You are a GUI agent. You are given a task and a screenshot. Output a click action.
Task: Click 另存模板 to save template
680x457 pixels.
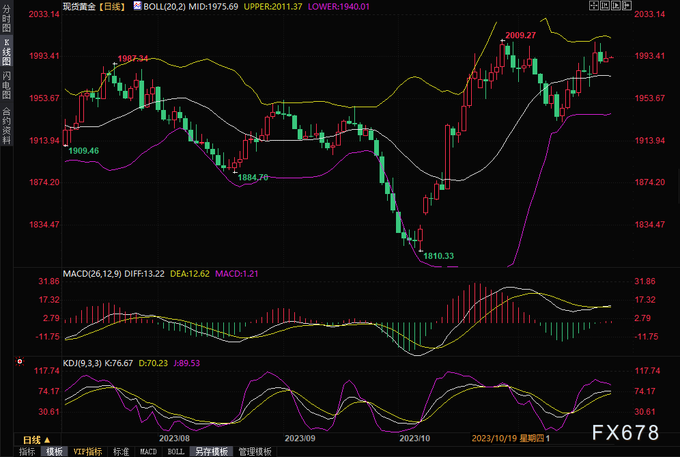pos(212,452)
